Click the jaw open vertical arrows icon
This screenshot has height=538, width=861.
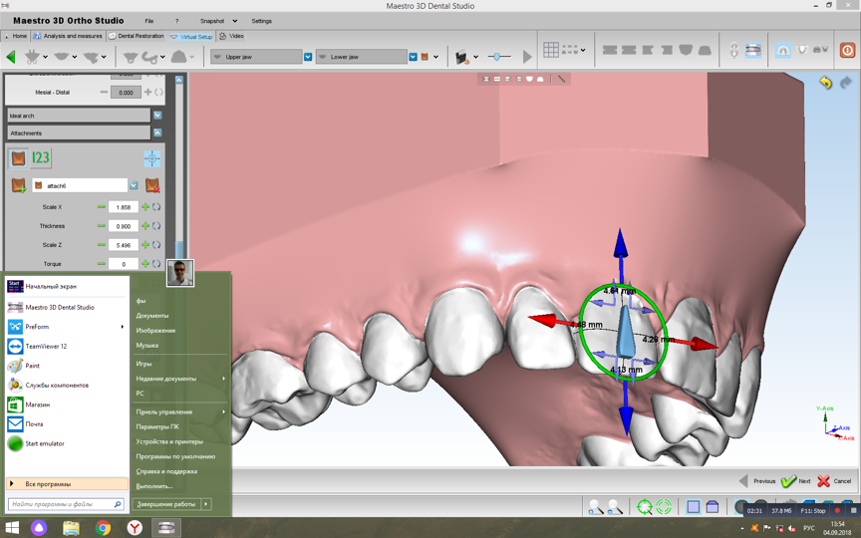tap(734, 50)
